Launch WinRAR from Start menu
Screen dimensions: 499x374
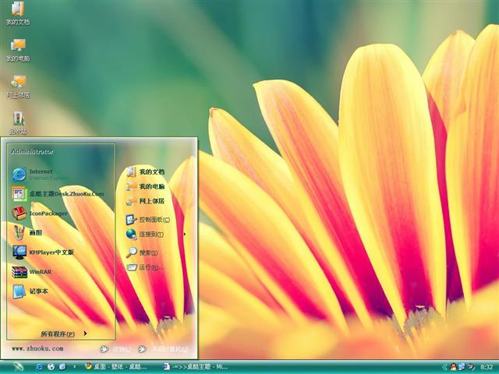click(x=32, y=272)
